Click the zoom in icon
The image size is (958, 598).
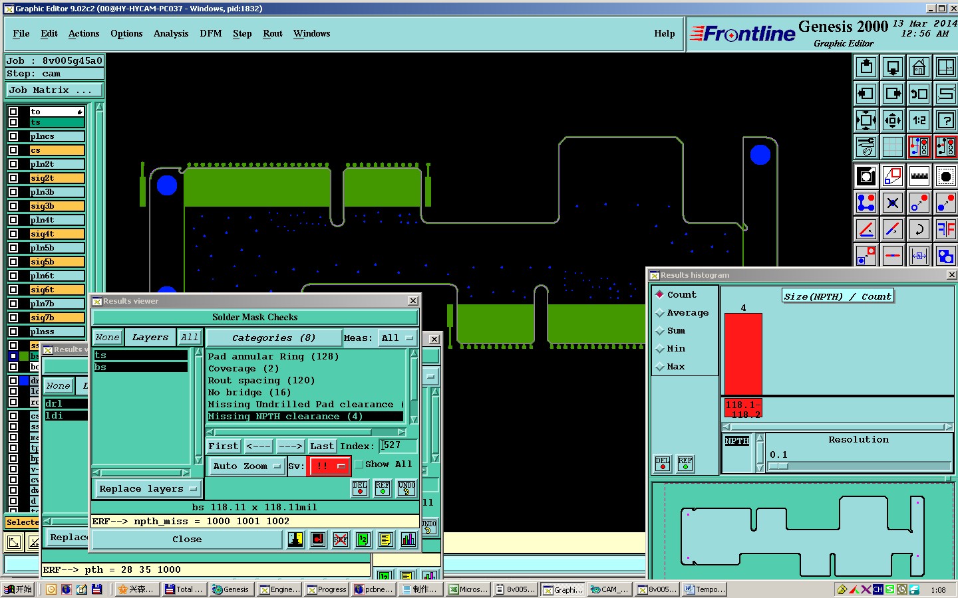click(x=866, y=120)
